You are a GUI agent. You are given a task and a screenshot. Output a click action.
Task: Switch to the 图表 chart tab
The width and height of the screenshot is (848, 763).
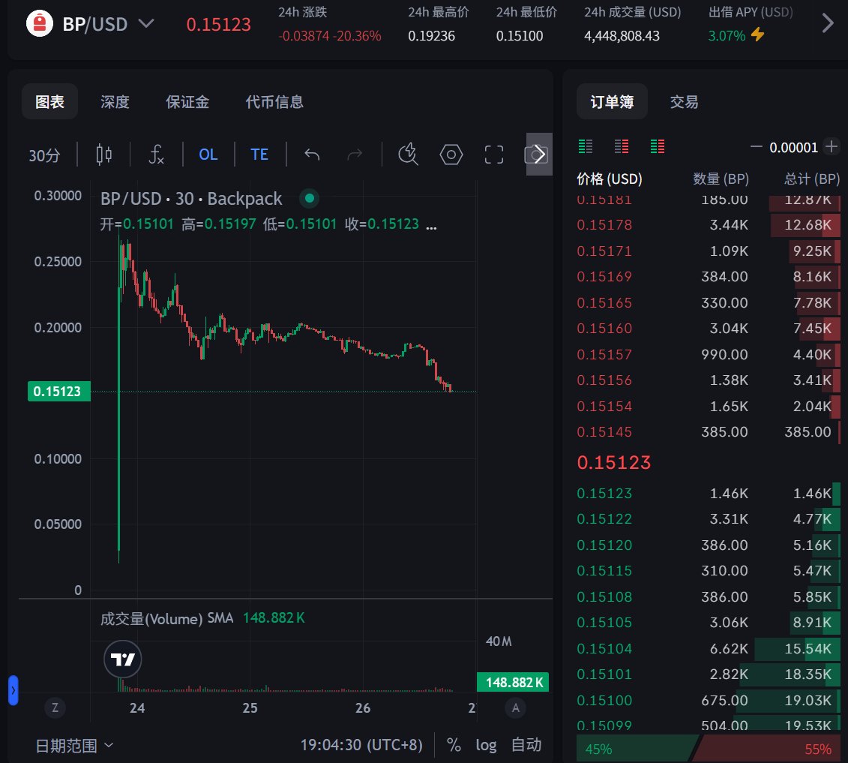click(49, 102)
